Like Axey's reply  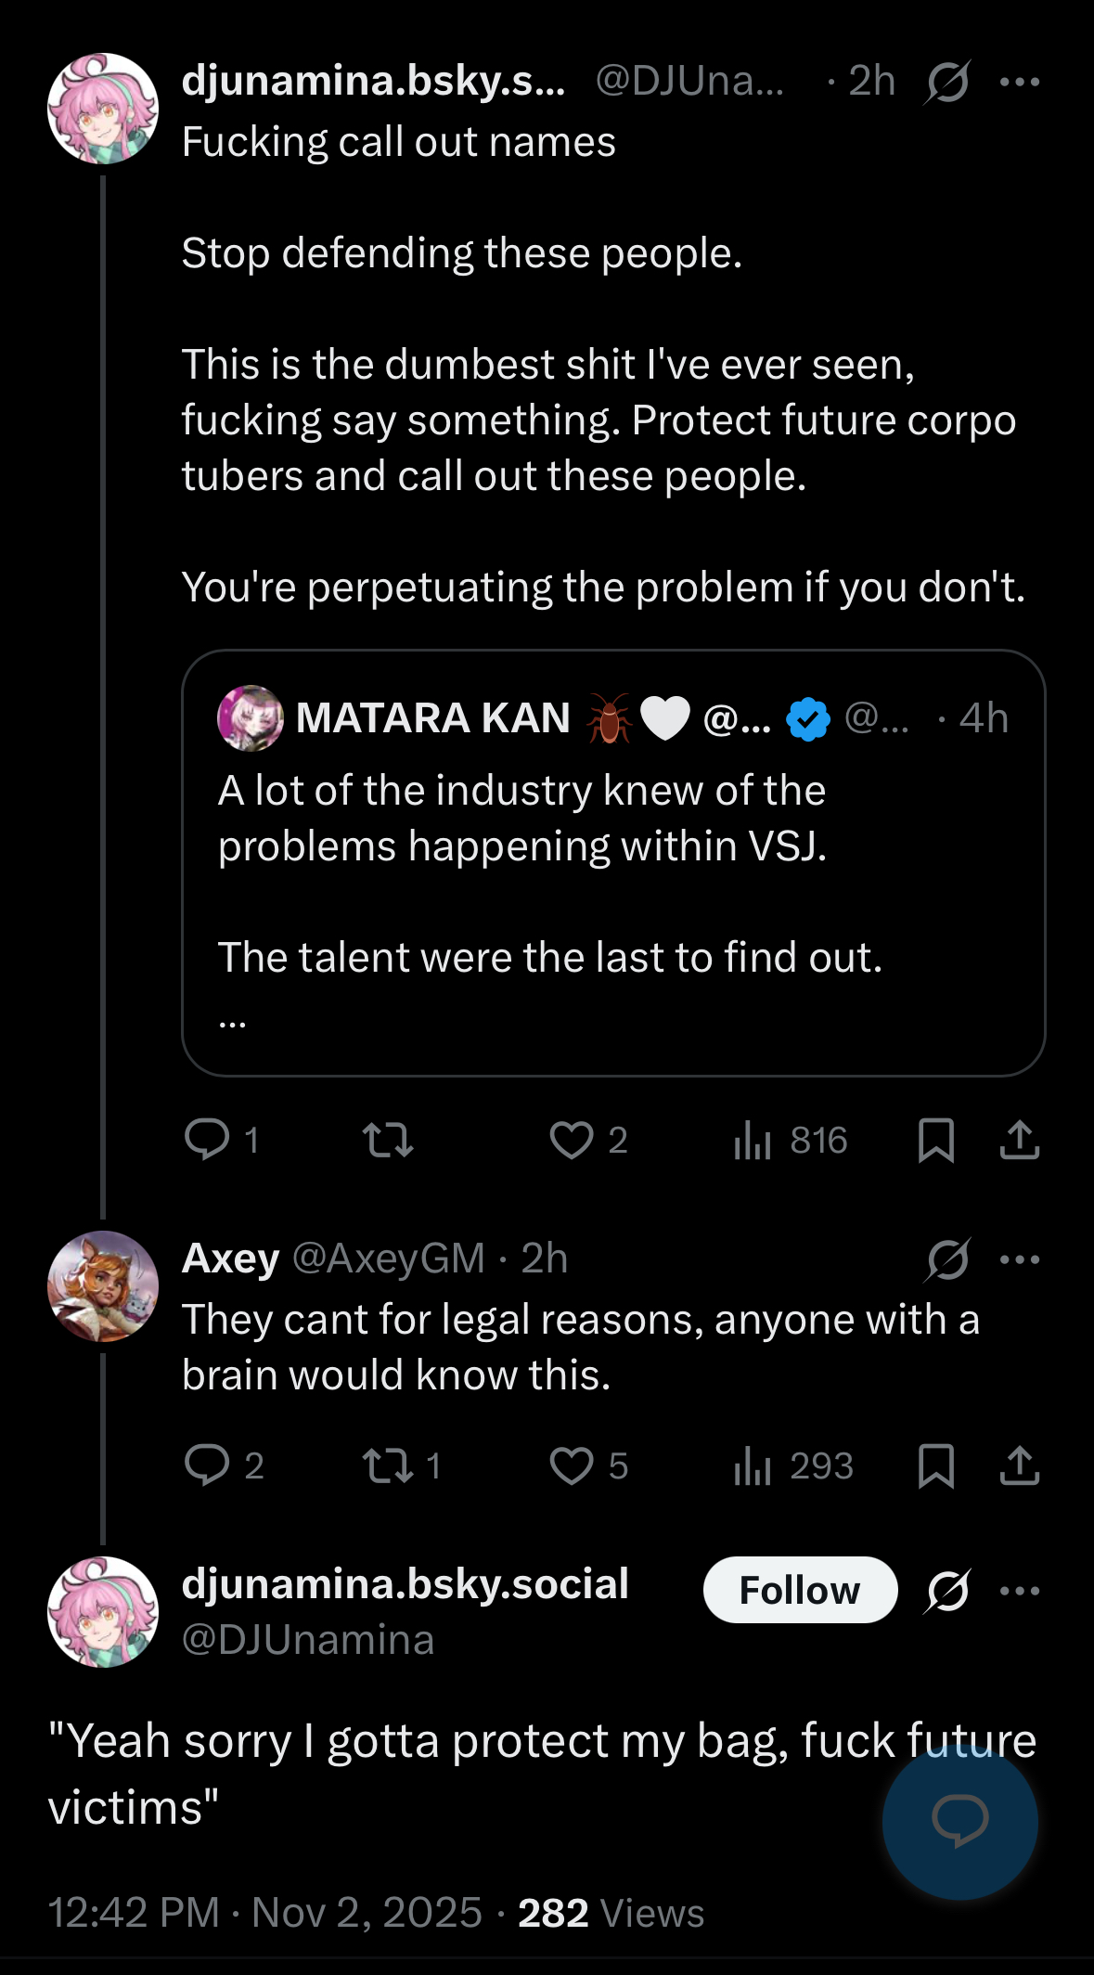[x=571, y=1465]
